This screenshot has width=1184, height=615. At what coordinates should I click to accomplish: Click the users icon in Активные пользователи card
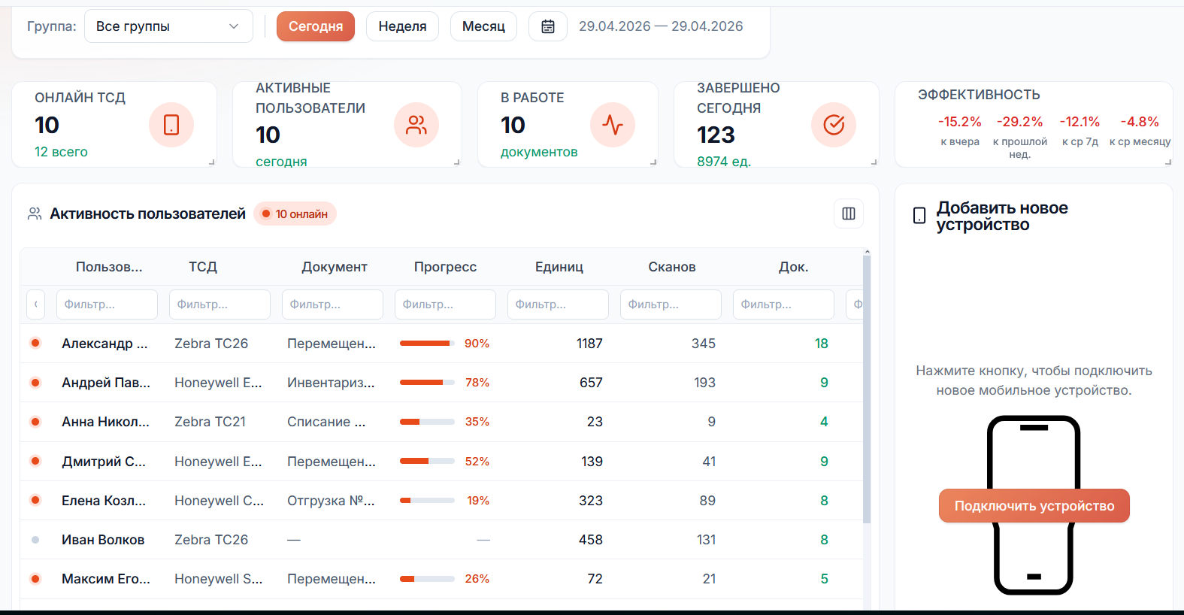pyautogui.click(x=416, y=125)
